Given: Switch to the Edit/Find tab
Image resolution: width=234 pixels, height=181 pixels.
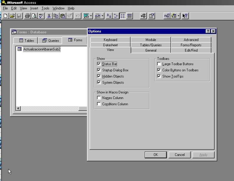Looking at the screenshot, I should tap(191, 50).
